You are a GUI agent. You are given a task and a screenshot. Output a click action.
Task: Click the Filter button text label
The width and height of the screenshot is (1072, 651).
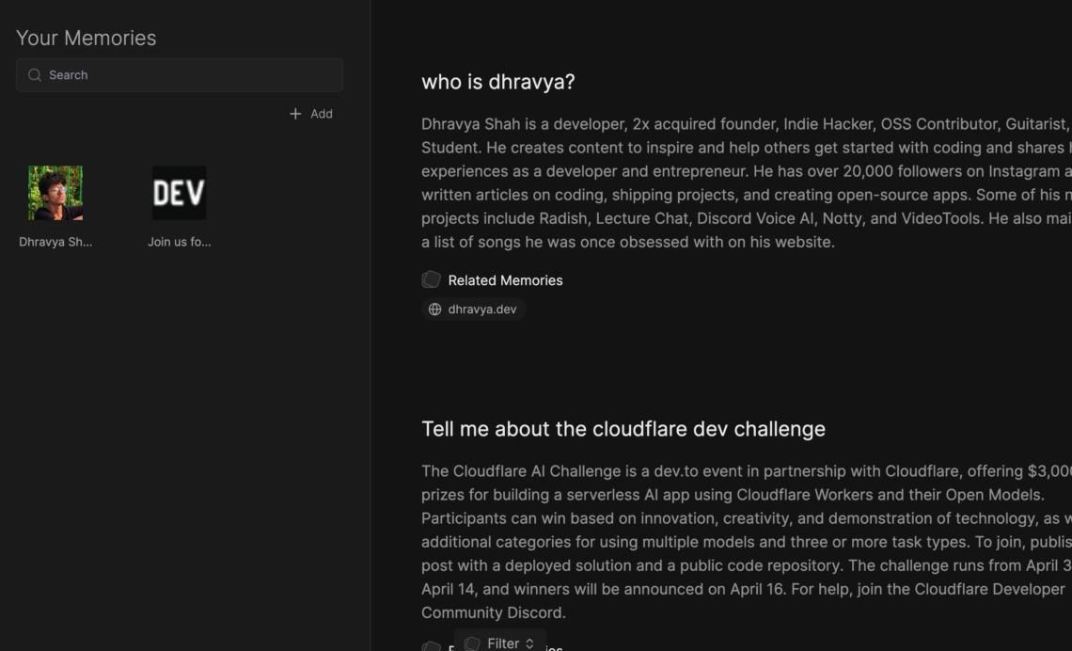(503, 643)
